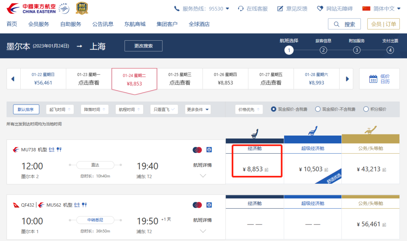
Task: Click the business class recliner icon
Action: [370, 130]
